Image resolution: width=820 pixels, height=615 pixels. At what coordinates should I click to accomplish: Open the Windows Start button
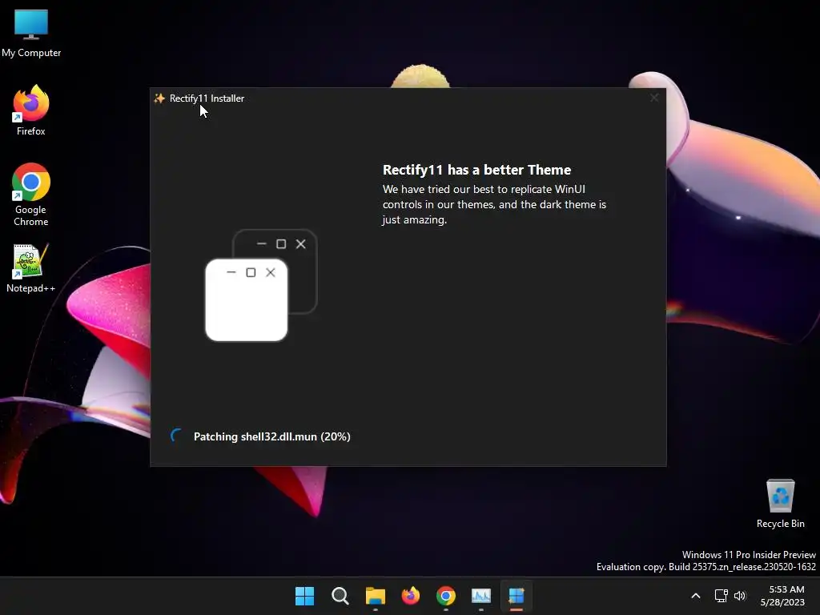(304, 596)
